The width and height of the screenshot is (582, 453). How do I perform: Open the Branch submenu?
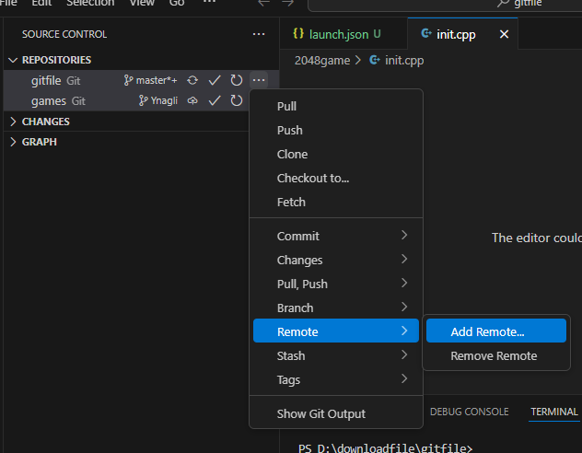pyautogui.click(x=336, y=308)
